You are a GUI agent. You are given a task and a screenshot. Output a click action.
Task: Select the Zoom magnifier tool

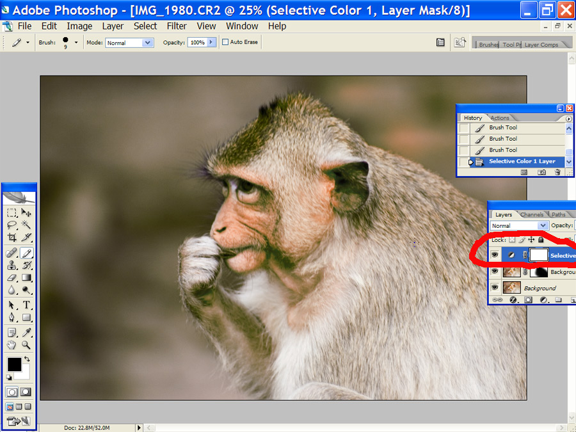tap(27, 345)
